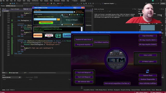Click the YT-DLP Update icon

click(x=49, y=36)
